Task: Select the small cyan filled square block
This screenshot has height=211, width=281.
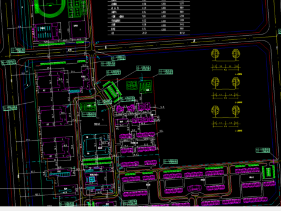Action: (92, 179)
